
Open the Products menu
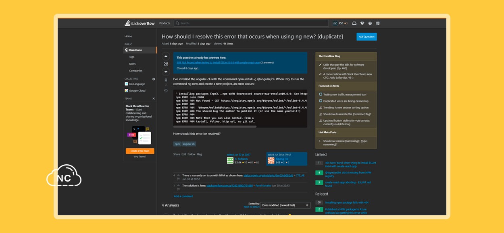click(165, 23)
